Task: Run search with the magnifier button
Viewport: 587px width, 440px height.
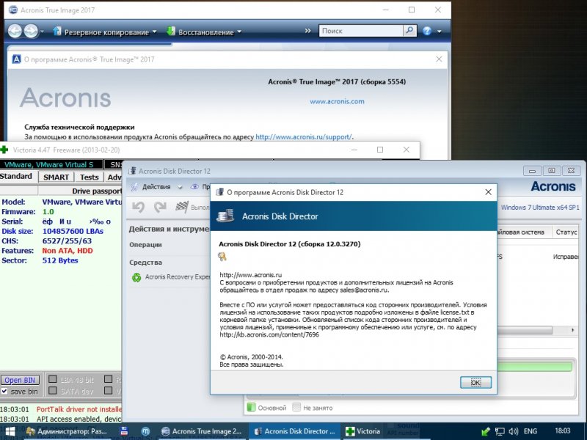Action: coord(410,31)
